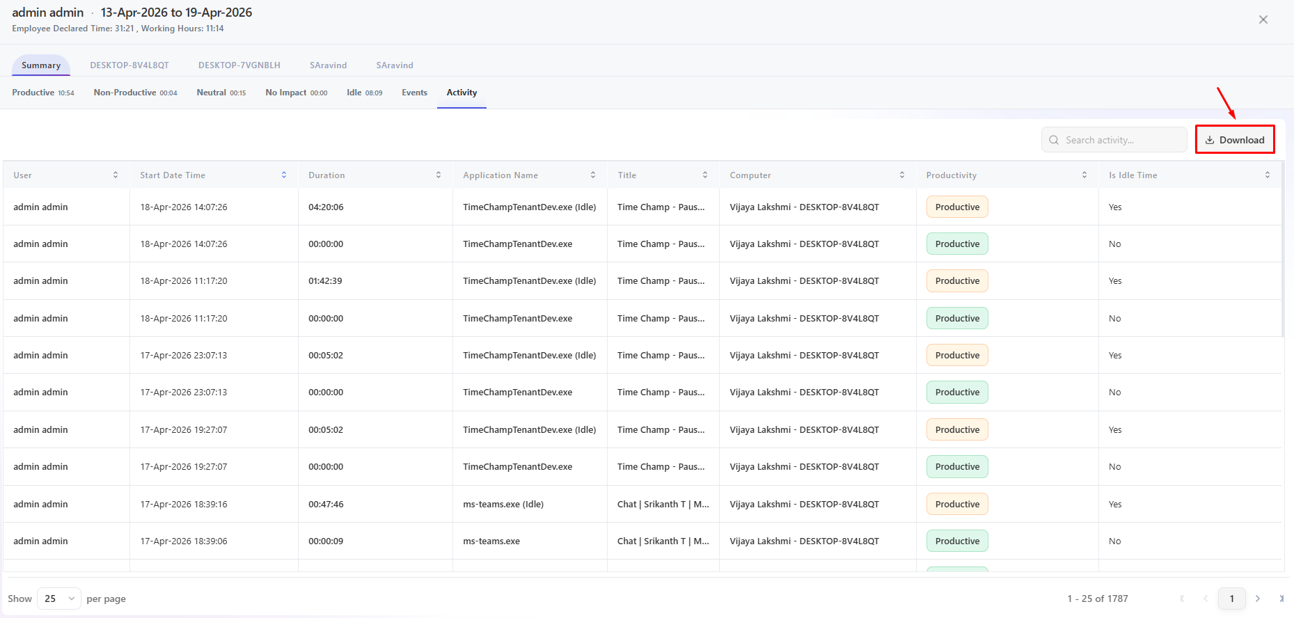Click duration 00:47:46 cell
1294x618 pixels.
pos(326,505)
